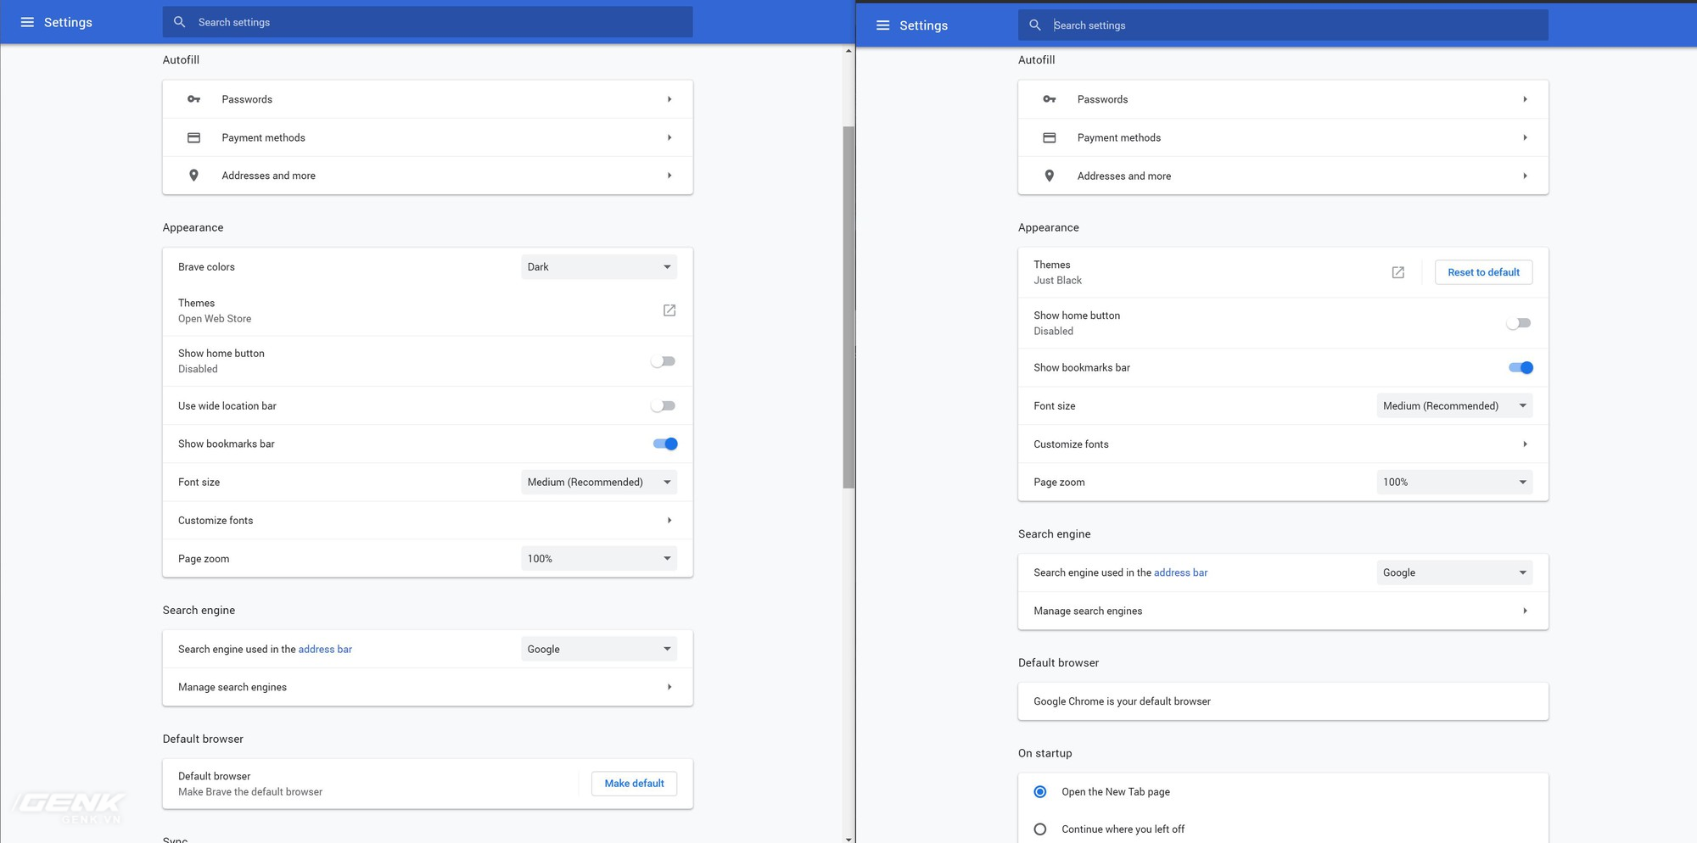This screenshot has height=843, width=1697.
Task: Toggle Use wide location bar
Action: click(x=663, y=405)
